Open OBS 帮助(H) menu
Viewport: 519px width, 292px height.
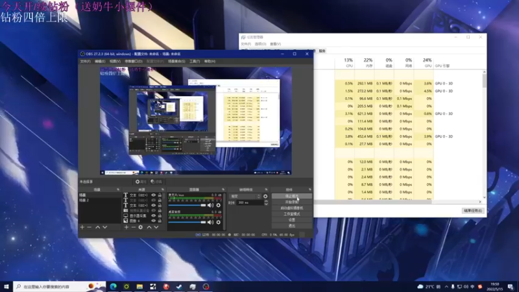click(x=210, y=61)
